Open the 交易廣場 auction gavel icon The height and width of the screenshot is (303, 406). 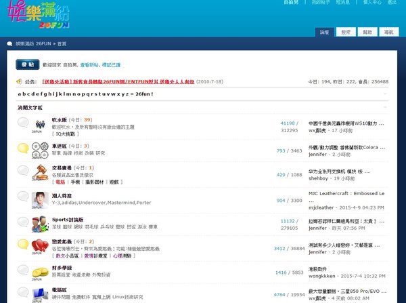[40, 172]
